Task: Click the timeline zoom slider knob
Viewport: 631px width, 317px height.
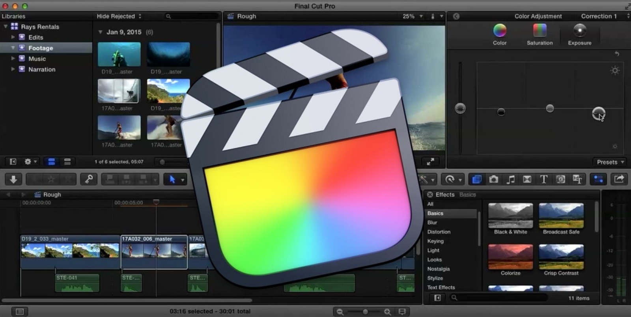Action: 365,312
